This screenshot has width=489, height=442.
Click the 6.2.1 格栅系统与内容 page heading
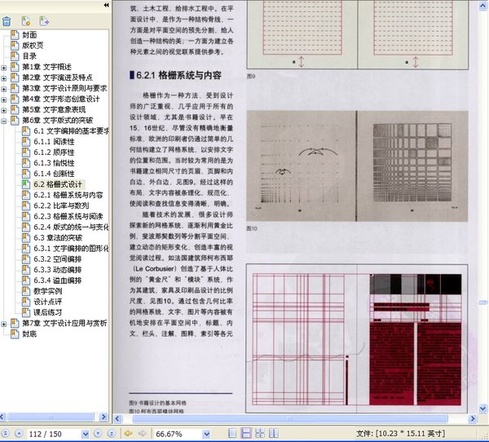[x=178, y=75]
